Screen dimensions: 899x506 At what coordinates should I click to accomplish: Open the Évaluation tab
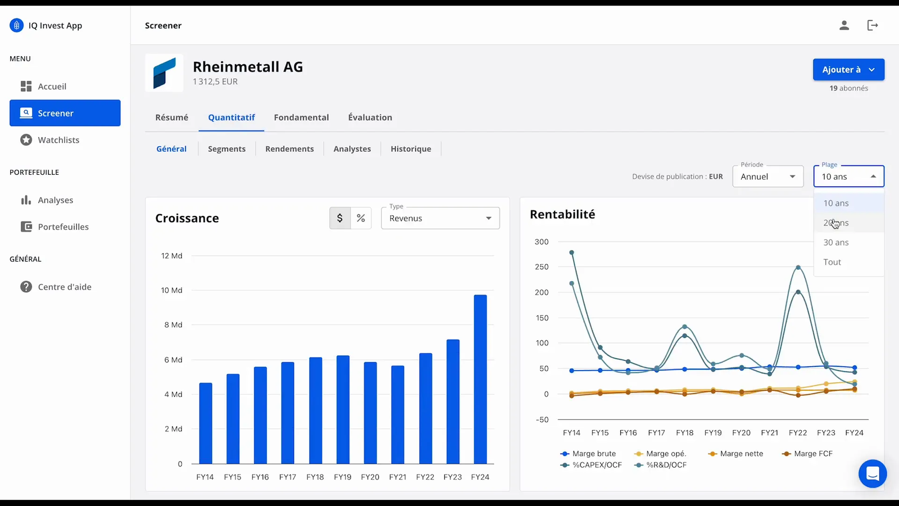370,118
